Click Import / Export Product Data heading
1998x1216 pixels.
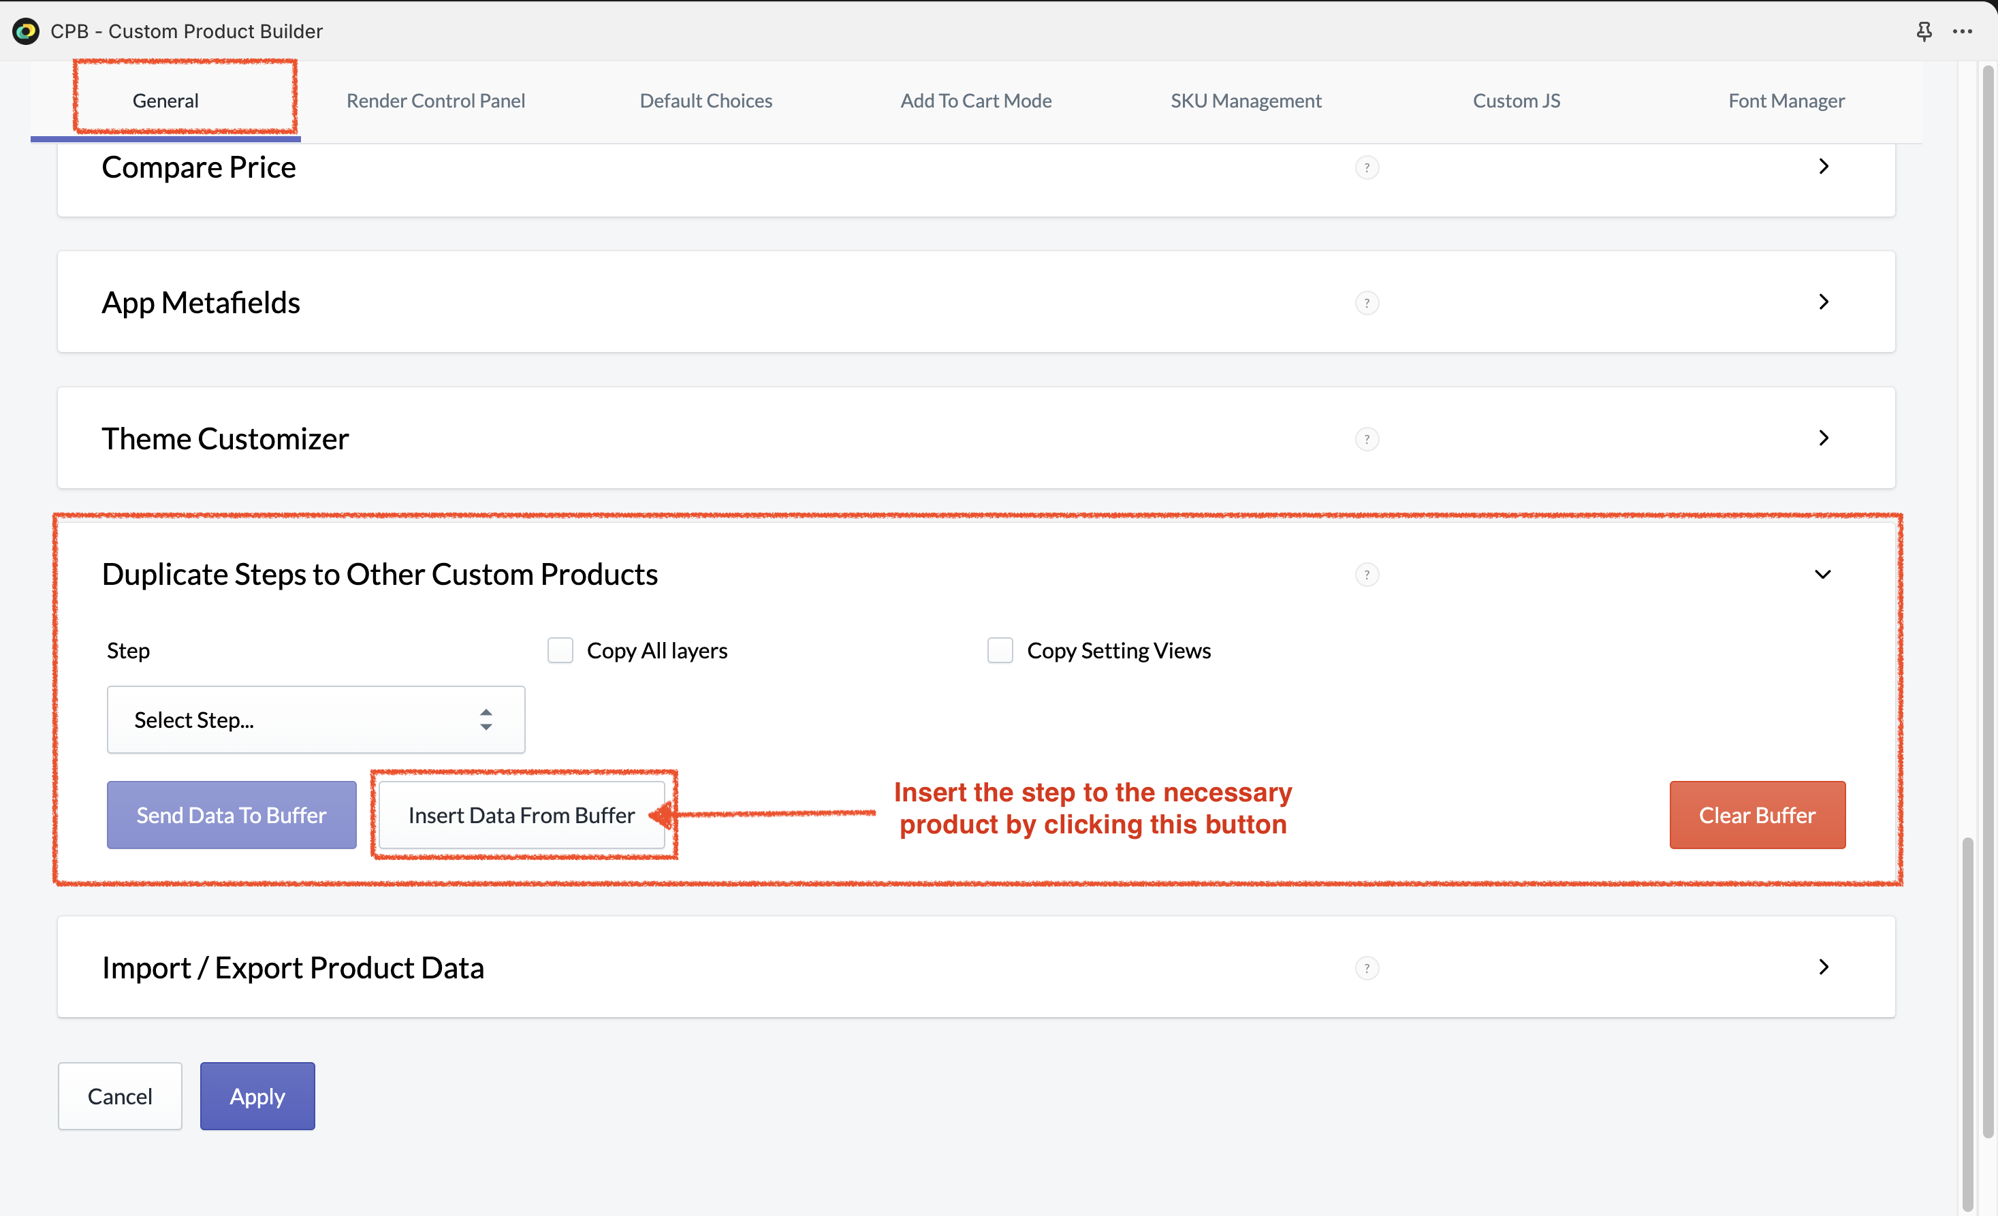(x=293, y=968)
